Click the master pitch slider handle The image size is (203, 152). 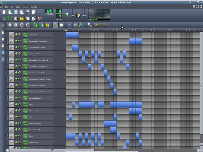tap(85, 16)
